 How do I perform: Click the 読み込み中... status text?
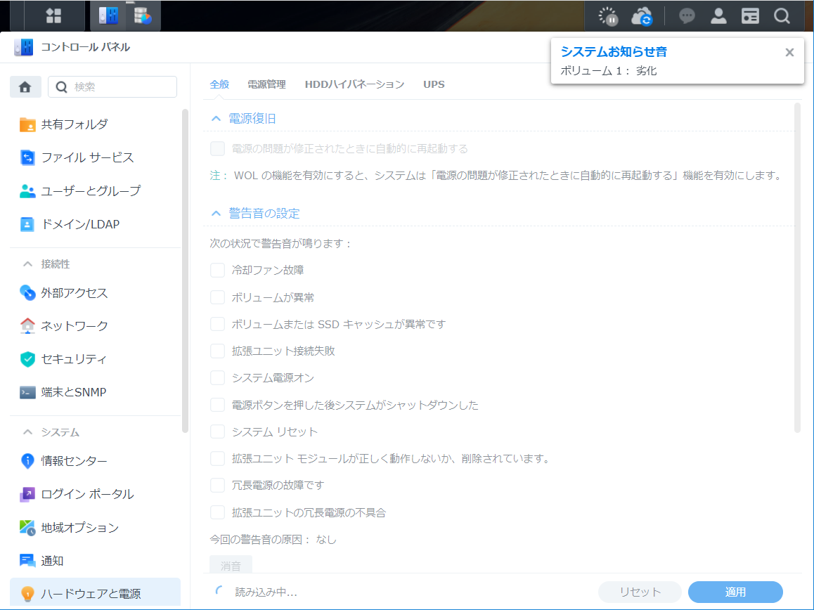[x=266, y=592]
